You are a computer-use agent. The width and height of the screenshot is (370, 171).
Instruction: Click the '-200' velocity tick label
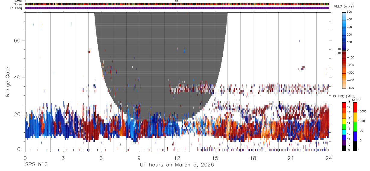pos(350,65)
